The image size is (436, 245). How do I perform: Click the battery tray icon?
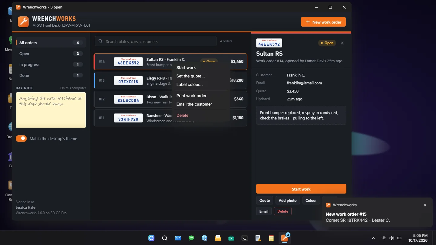point(400,238)
